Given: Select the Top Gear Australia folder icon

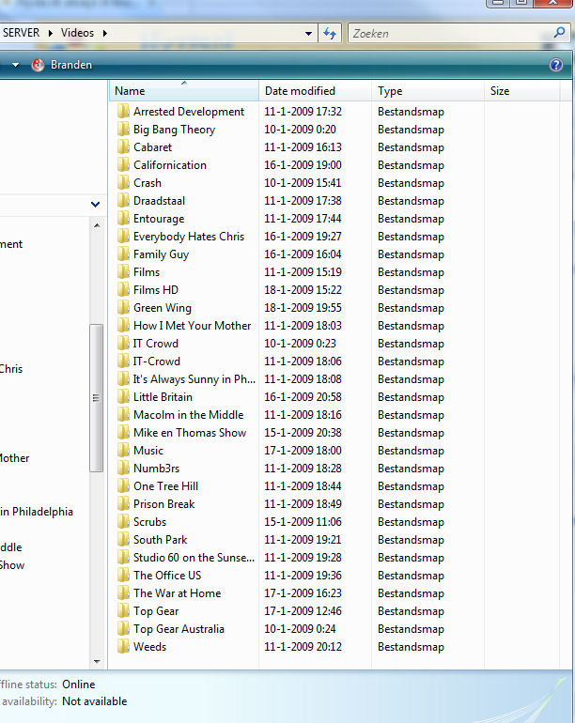Looking at the screenshot, I should click(123, 629).
